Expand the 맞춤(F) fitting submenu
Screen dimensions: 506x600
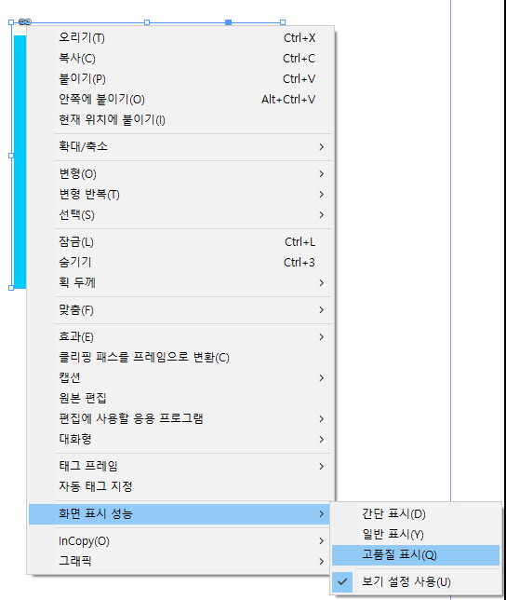[180, 310]
